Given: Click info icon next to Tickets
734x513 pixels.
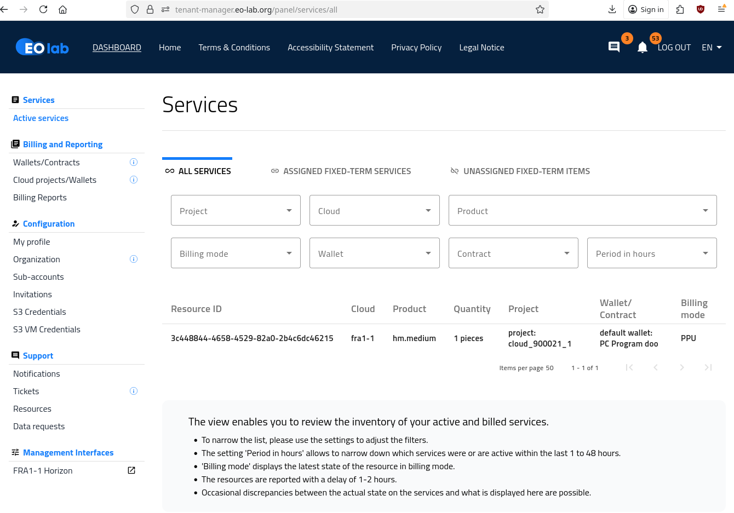Looking at the screenshot, I should point(133,391).
